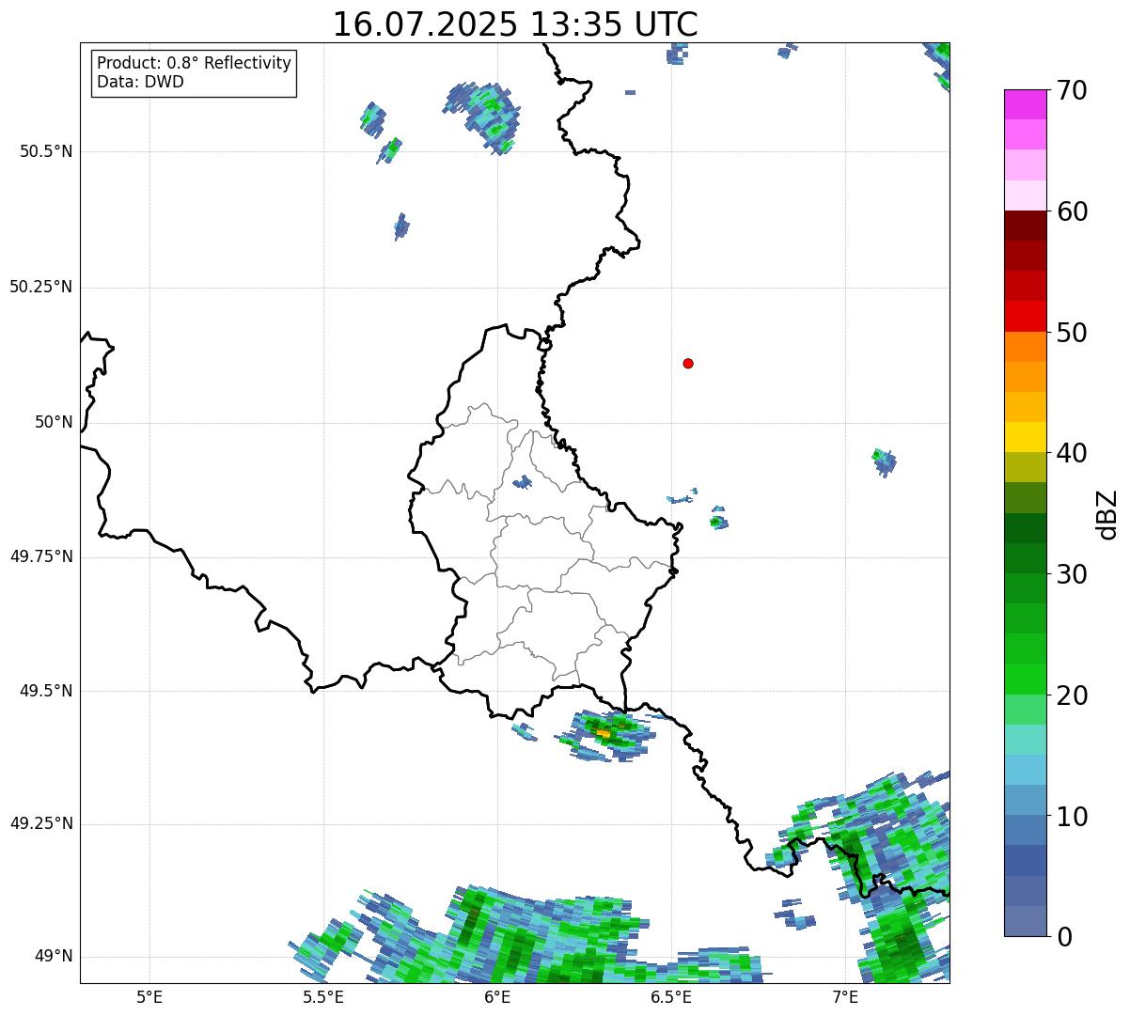
Task: Click the orange colorbar segment below 50
Action: pos(1025,347)
